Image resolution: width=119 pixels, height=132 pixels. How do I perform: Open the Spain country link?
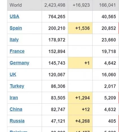pos(16,28)
